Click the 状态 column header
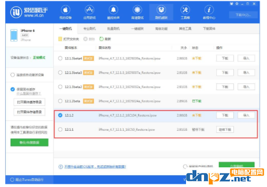The height and width of the screenshot is (187, 267). (x=195, y=48)
